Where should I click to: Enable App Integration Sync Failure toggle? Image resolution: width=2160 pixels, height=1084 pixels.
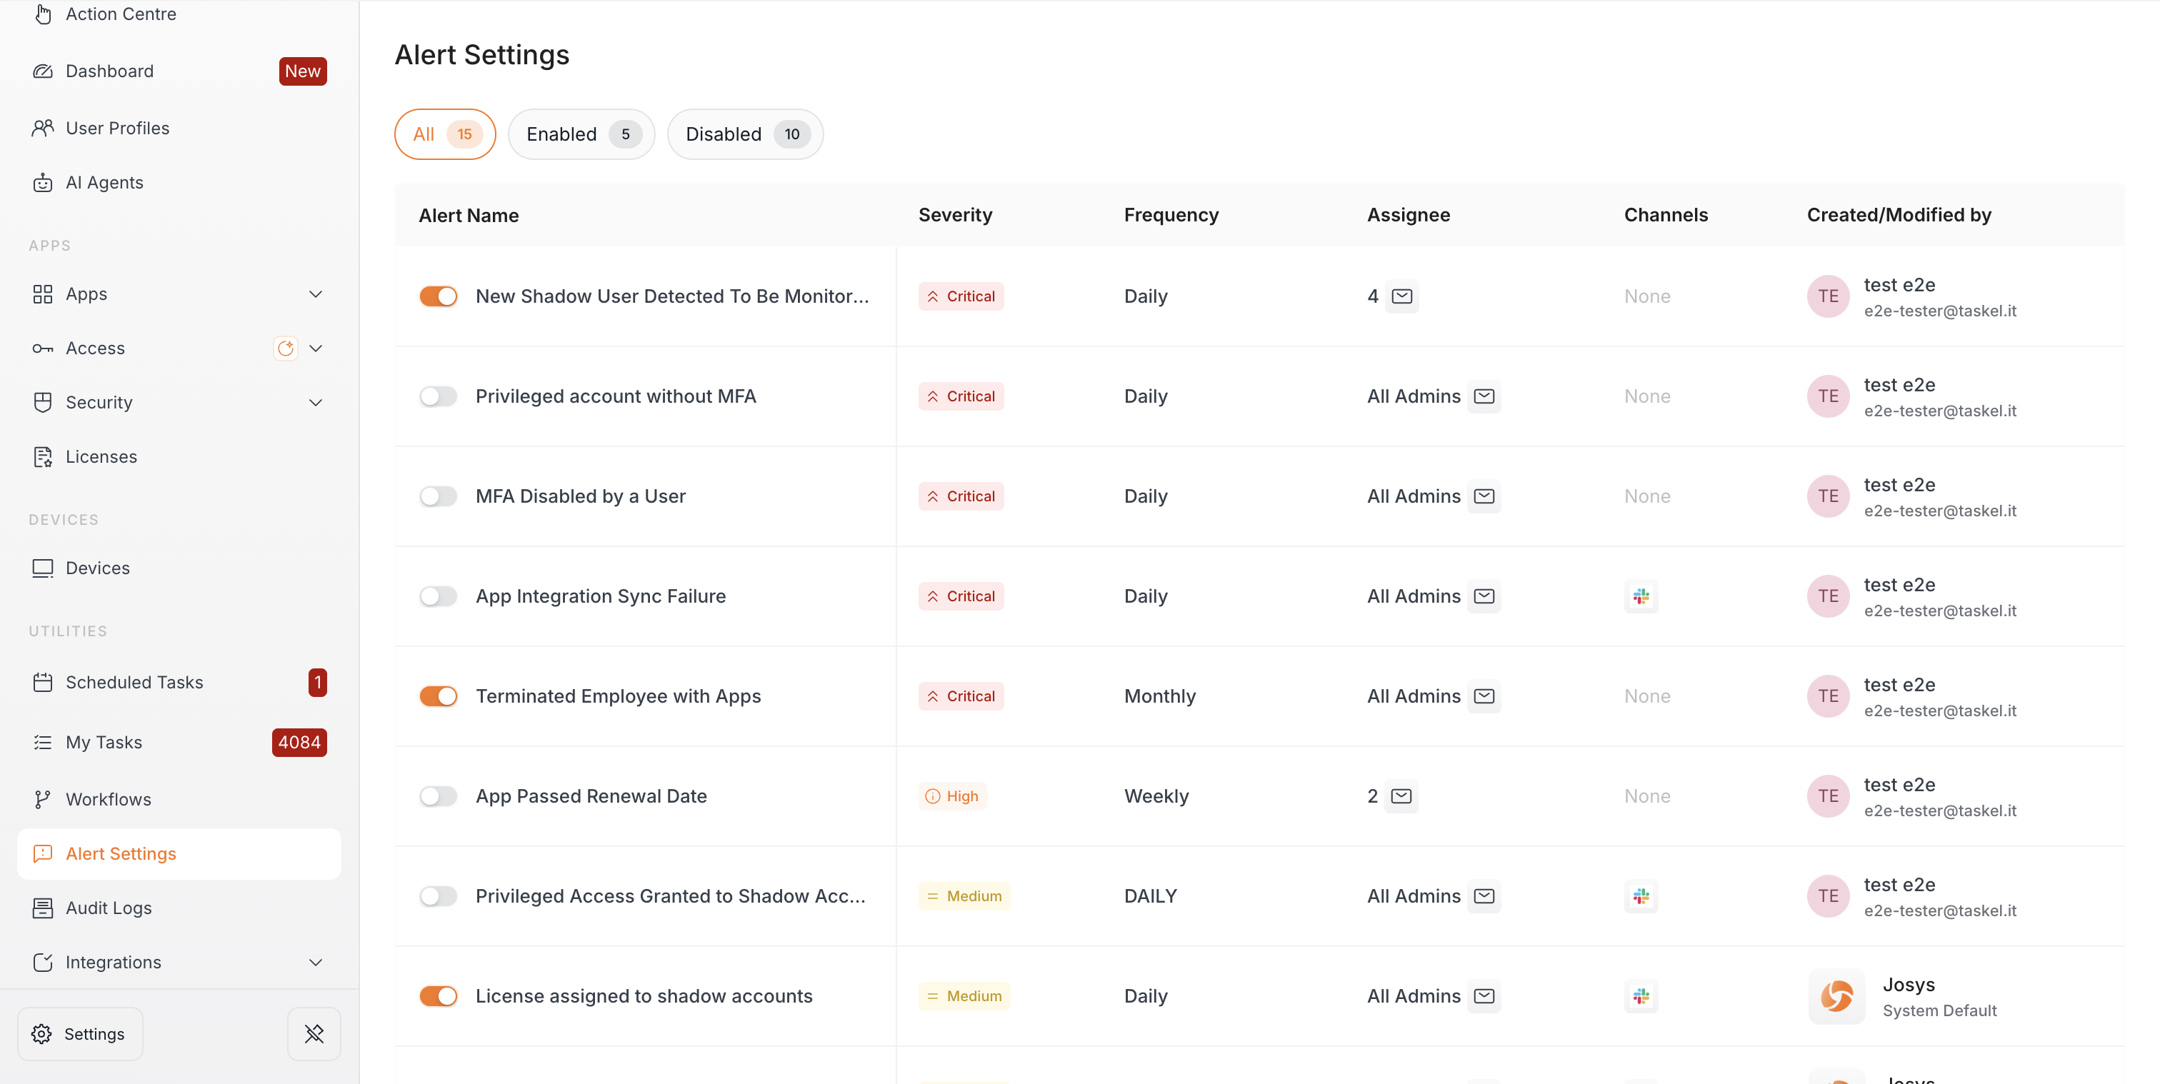(439, 596)
